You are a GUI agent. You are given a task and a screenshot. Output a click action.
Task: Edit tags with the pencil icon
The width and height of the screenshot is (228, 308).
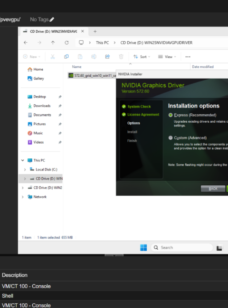(x=52, y=19)
